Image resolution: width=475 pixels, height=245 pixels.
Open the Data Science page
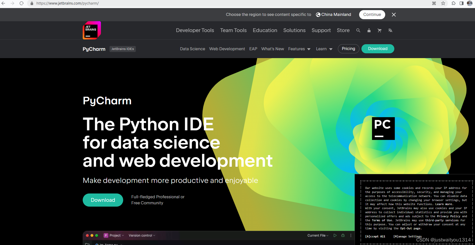click(x=192, y=49)
